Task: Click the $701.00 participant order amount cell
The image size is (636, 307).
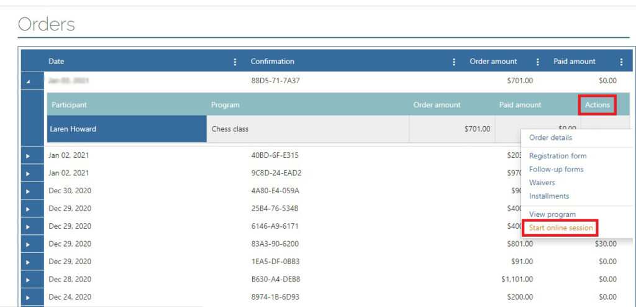Action: [x=452, y=129]
